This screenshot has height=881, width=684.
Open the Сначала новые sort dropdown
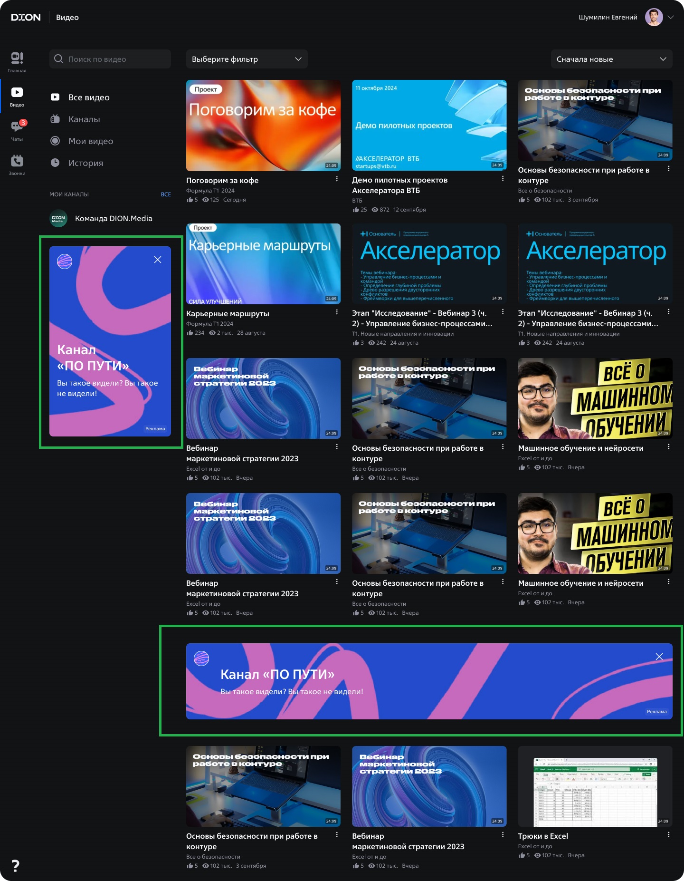pos(611,59)
